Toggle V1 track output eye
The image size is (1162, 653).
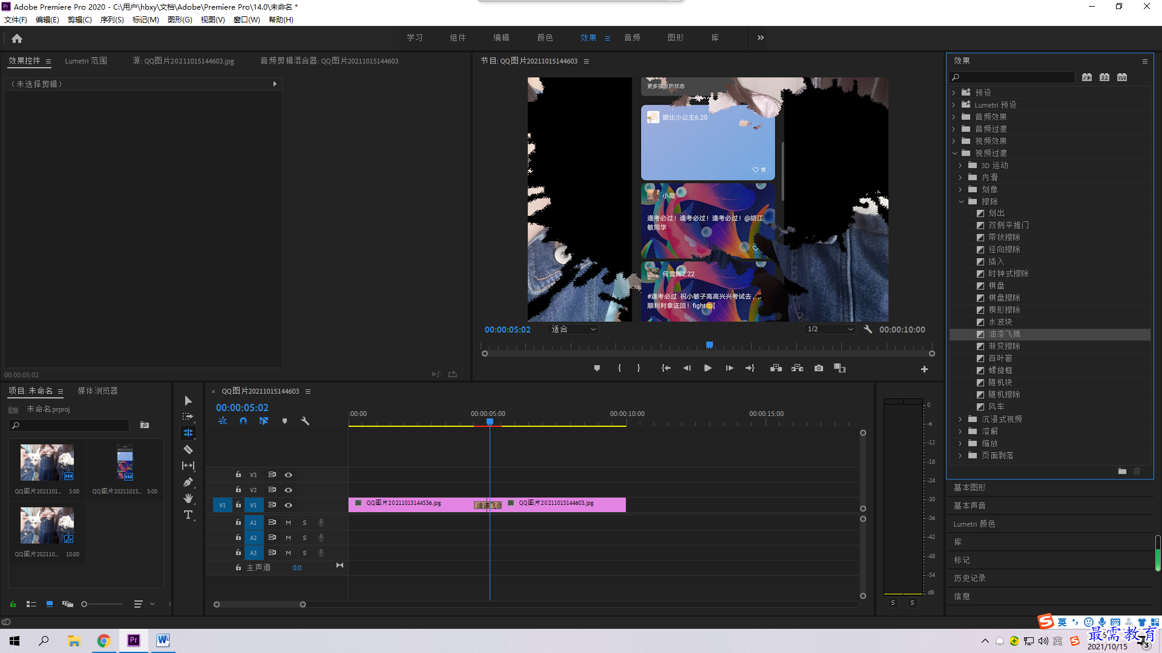tap(289, 505)
